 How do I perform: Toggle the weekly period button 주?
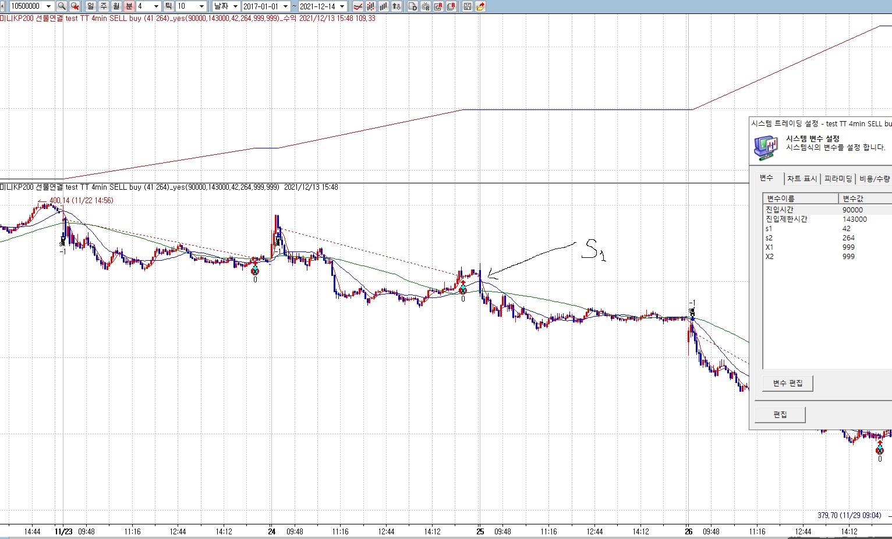104,6
